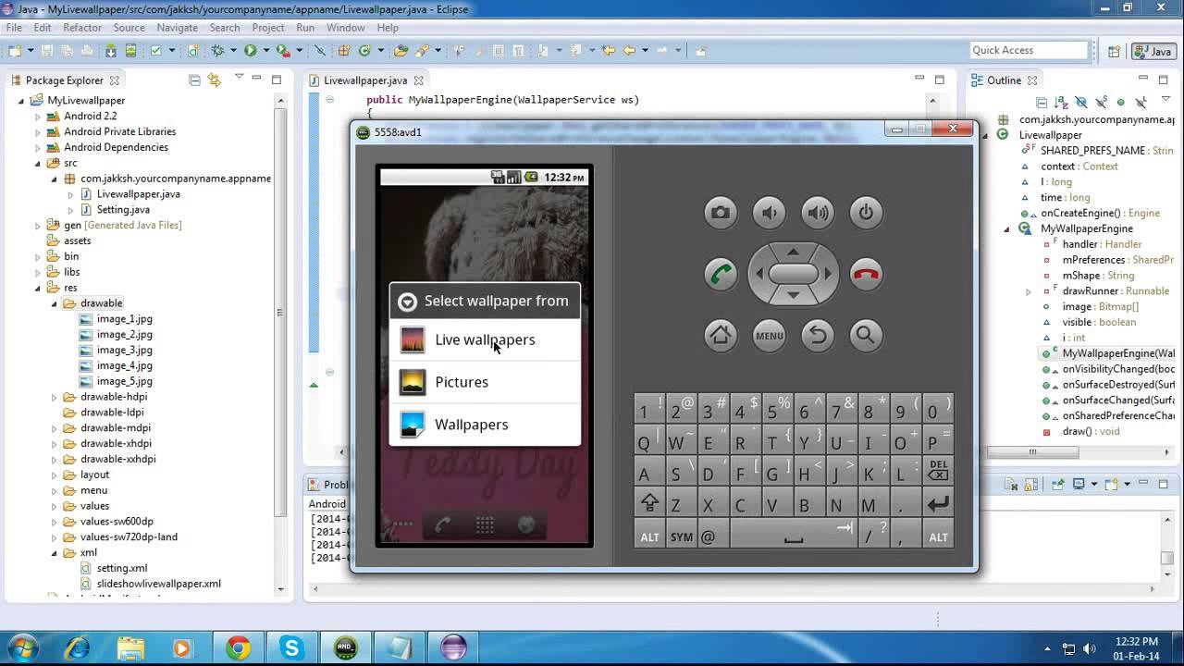Collapse the MyLivewallpaper project node
Screen dimensions: 1184x666
[21, 100]
